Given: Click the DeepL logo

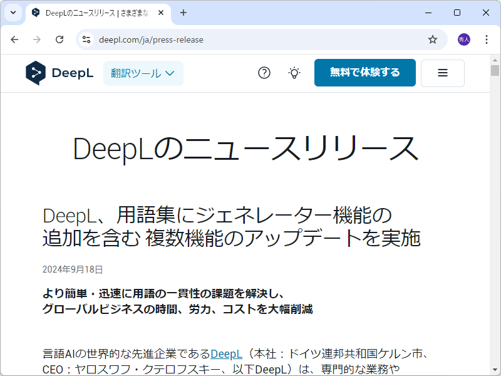Looking at the screenshot, I should [58, 73].
